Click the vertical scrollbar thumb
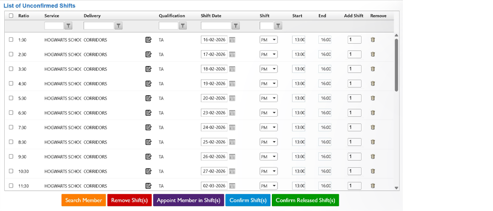 [x=396, y=65]
